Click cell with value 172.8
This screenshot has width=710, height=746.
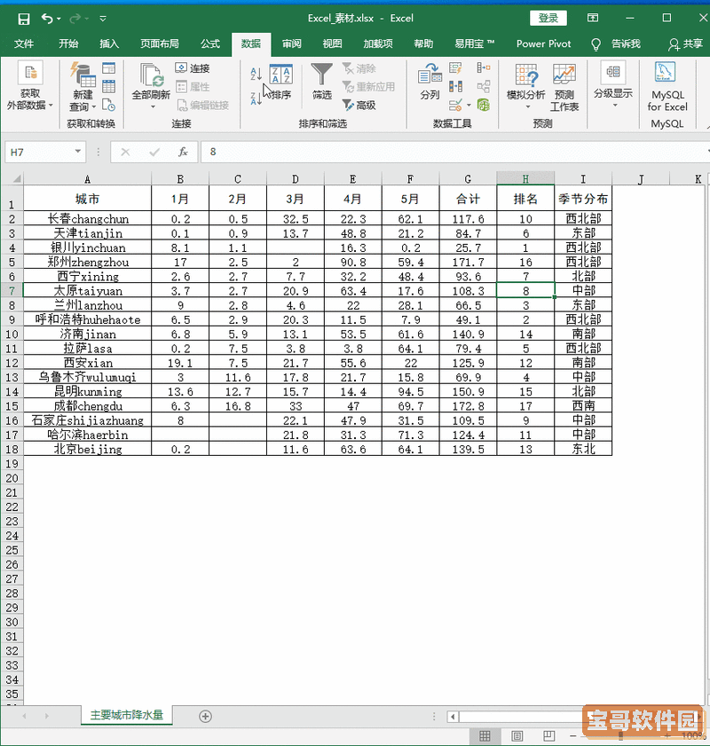(x=468, y=406)
